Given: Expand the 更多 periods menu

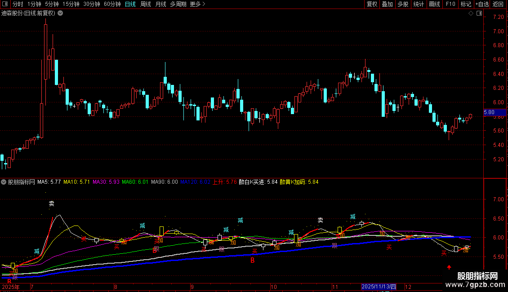Looking at the screenshot, I should click(198, 4).
